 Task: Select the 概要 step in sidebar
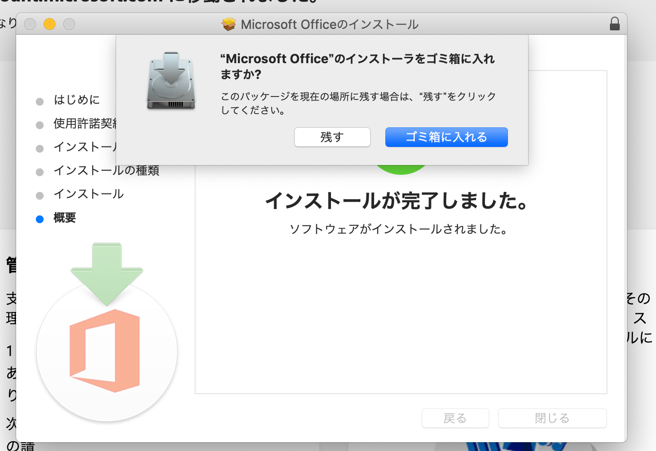(x=65, y=217)
